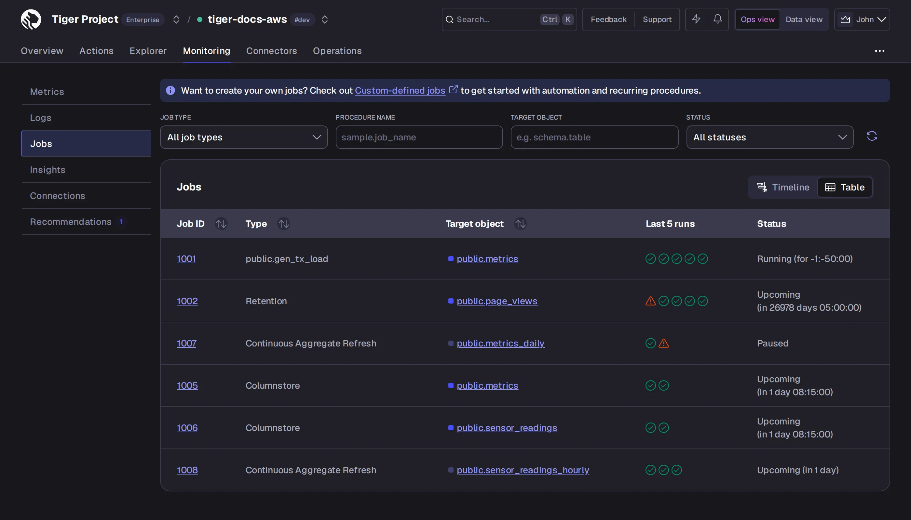The width and height of the screenshot is (911, 520).
Task: Click the warning icon in job 1007 runs
Action: (x=664, y=343)
